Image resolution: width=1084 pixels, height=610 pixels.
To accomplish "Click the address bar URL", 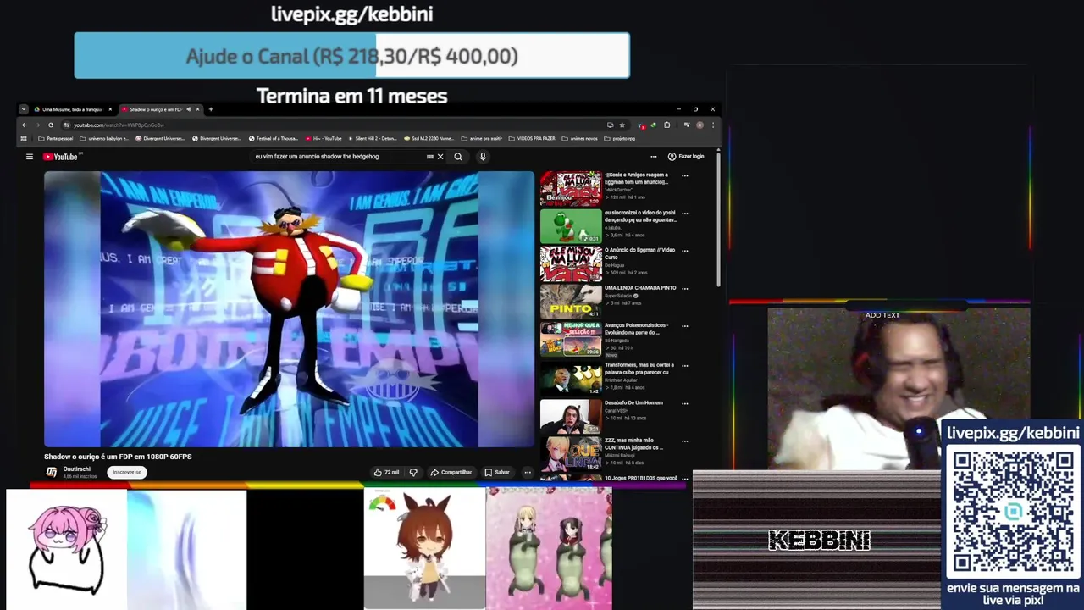I will click(119, 125).
